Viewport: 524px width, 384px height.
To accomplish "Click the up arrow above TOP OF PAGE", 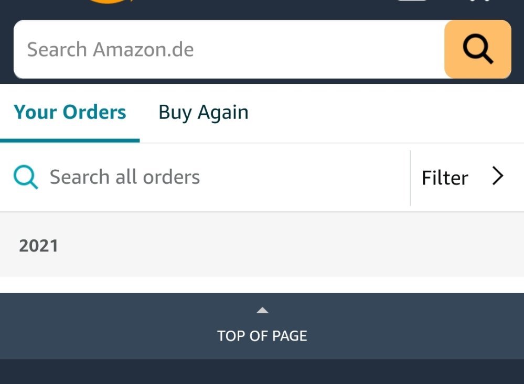I will [x=262, y=311].
